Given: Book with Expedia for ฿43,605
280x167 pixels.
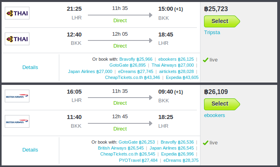Looking at the screenshot, I should (x=182, y=77).
